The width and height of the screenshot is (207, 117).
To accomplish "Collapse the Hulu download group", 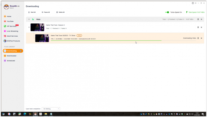I will coord(29,19).
